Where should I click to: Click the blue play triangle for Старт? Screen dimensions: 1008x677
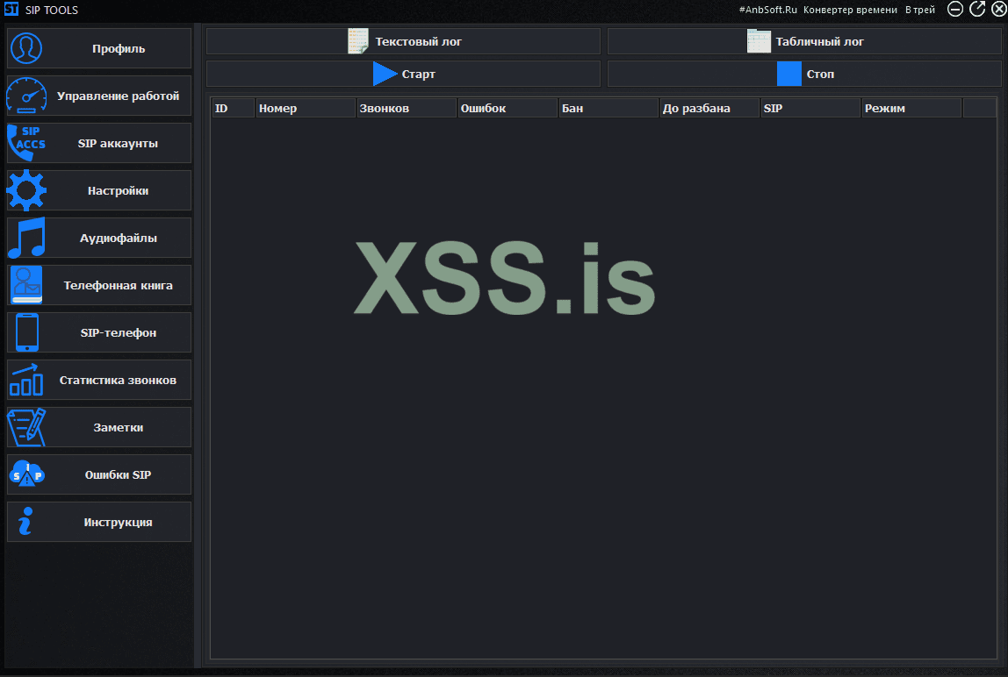(x=385, y=74)
